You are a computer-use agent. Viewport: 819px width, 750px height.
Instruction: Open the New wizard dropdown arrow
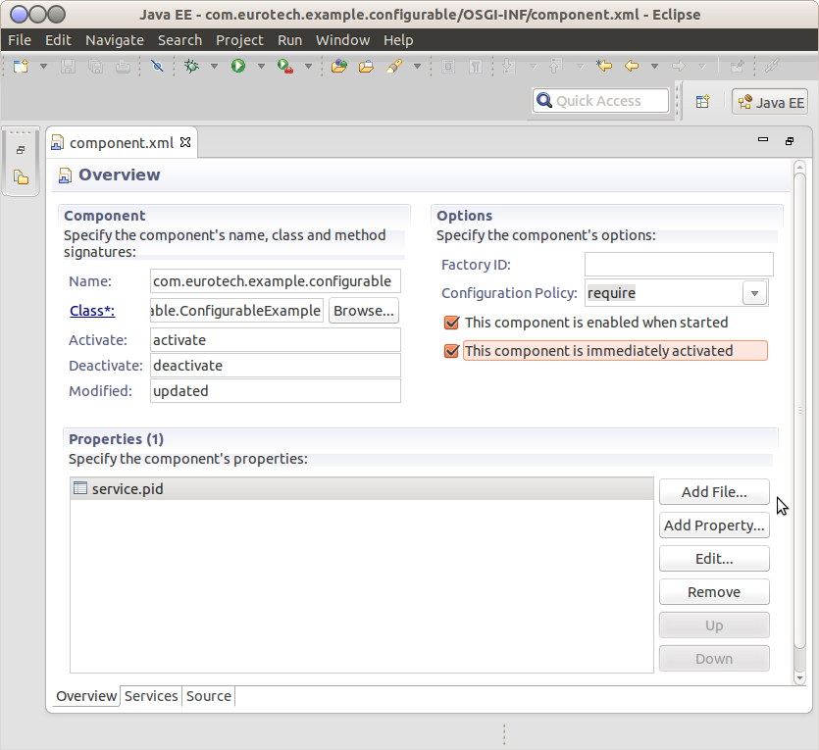pos(44,67)
